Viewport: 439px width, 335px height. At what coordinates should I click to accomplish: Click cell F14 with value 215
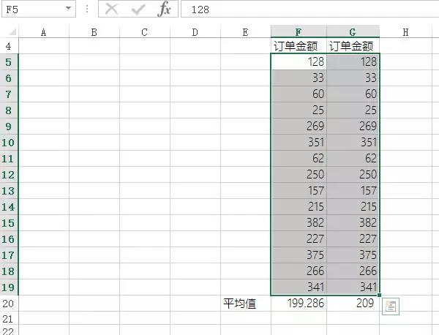299,207
